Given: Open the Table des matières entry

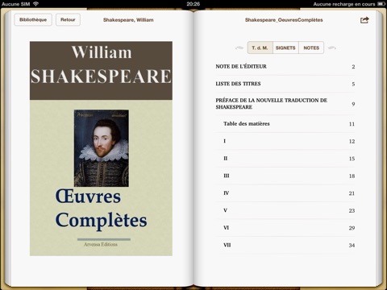Looking at the screenshot, I should tap(285, 124).
